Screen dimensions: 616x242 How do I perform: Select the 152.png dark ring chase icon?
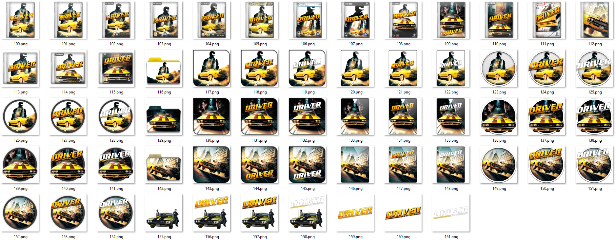point(20,213)
